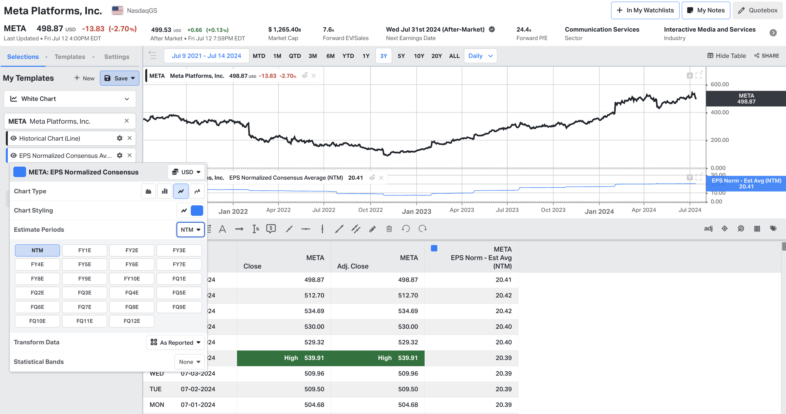Open the Save dropdown button
The width and height of the screenshot is (786, 414).
[x=119, y=78]
